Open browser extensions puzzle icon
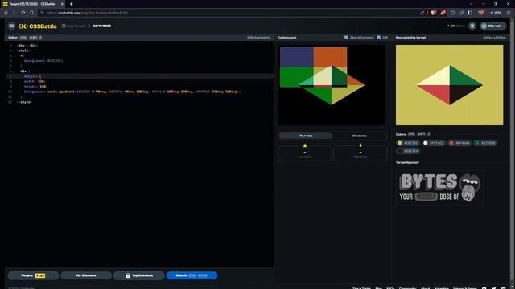This screenshot has width=515, height=289. (x=452, y=13)
